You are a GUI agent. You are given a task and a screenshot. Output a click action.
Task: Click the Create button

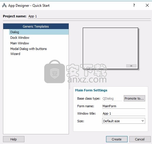(x=117, y=139)
